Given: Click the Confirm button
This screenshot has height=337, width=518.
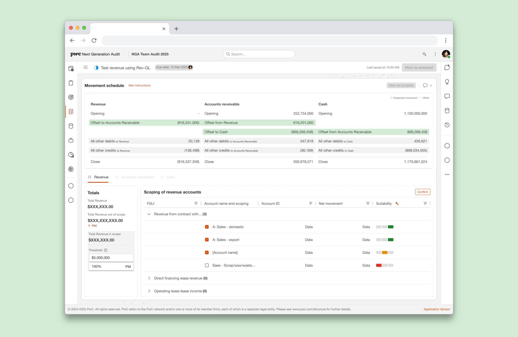Looking at the screenshot, I should pos(422,192).
